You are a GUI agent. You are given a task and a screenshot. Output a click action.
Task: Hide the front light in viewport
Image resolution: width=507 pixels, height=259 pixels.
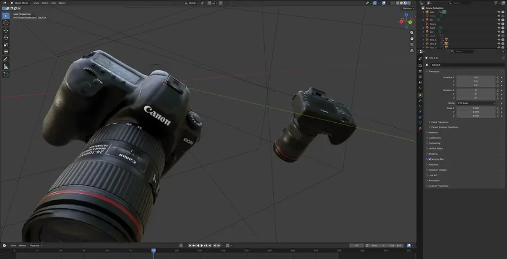click(x=499, y=28)
